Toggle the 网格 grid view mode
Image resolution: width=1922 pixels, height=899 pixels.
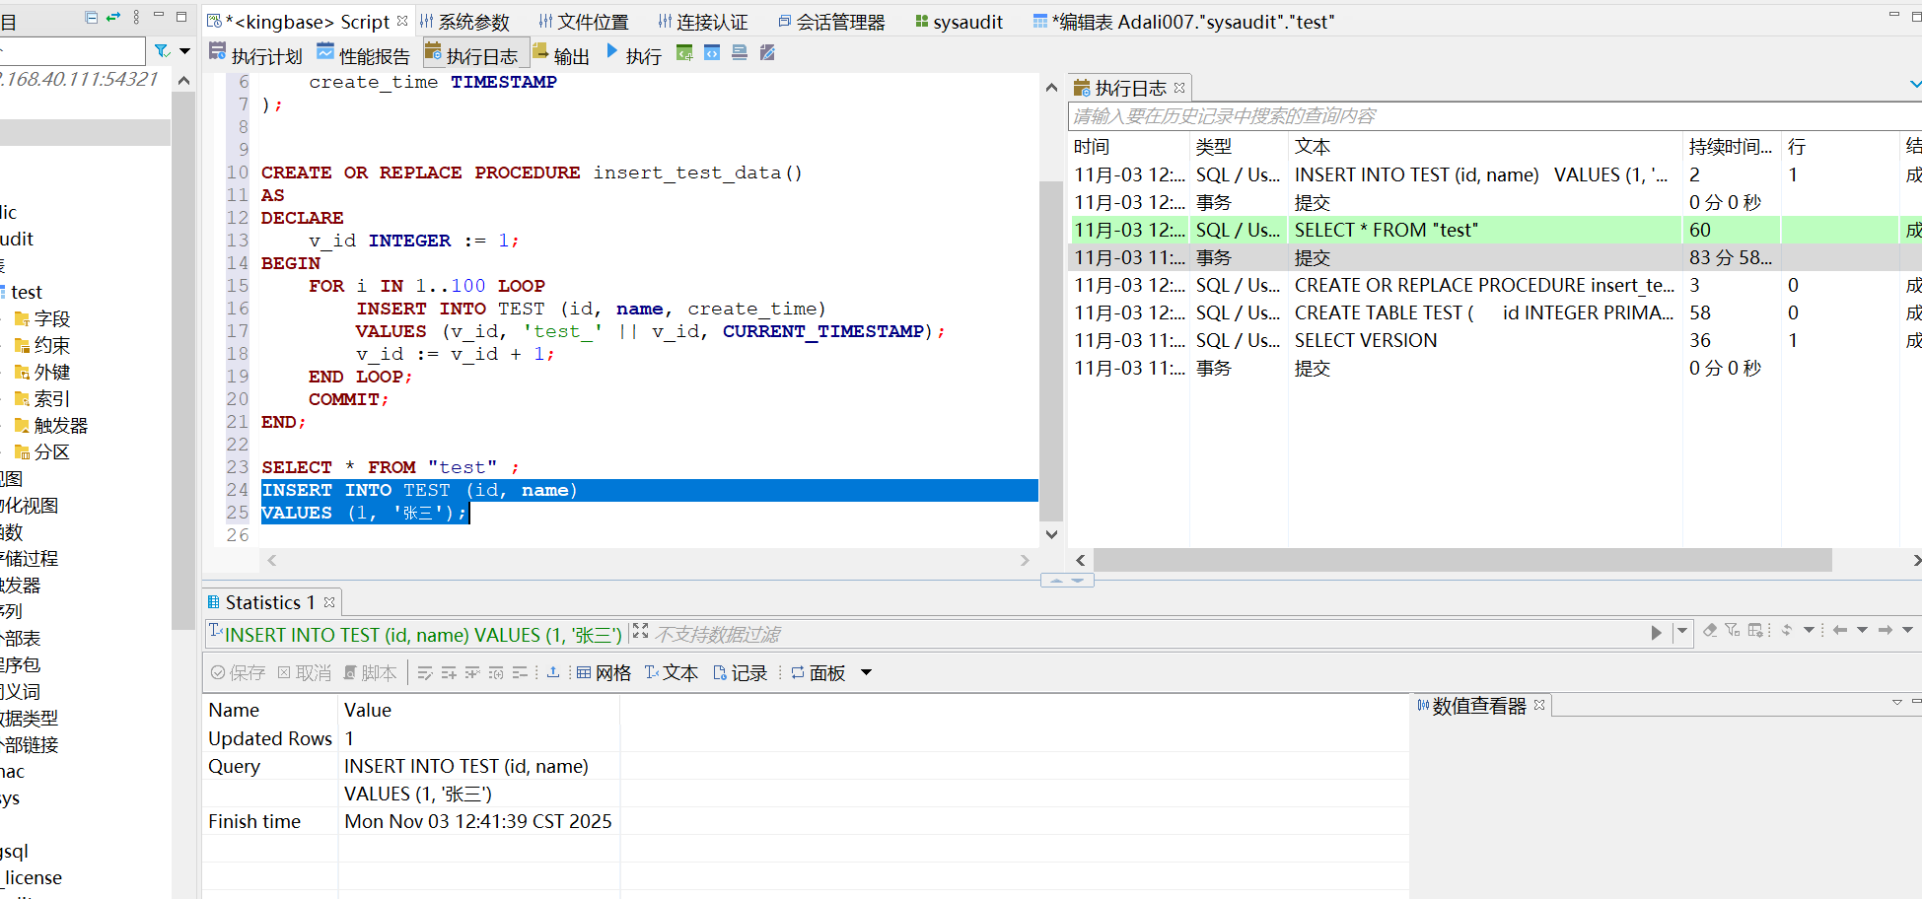tap(604, 673)
